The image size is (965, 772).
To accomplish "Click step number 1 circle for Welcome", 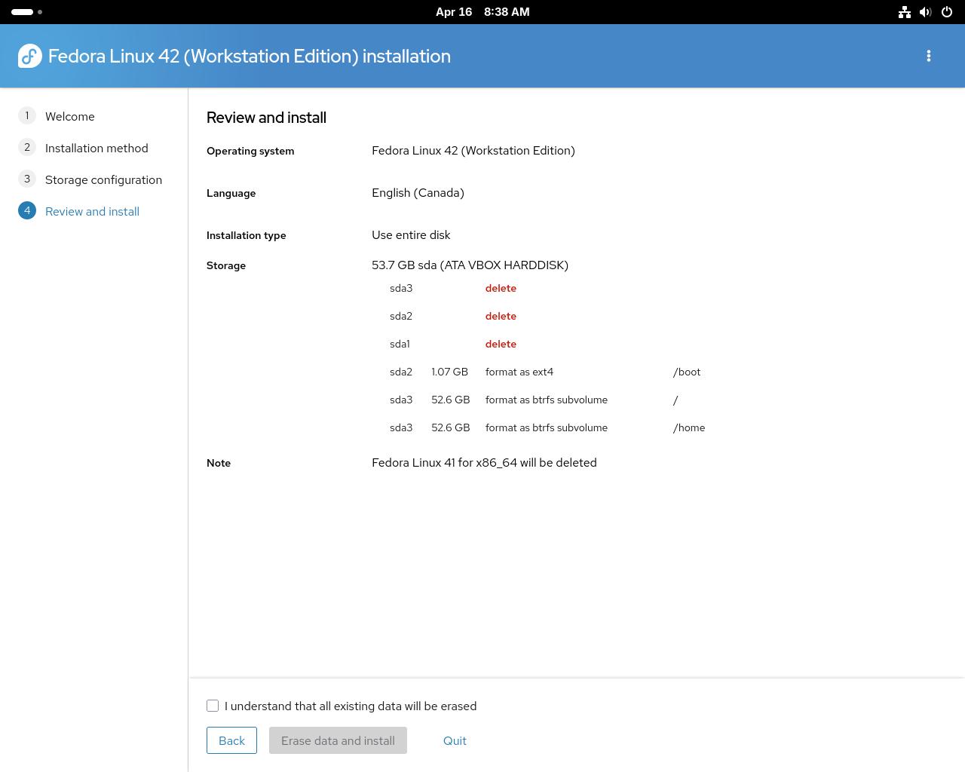I will pyautogui.click(x=27, y=115).
